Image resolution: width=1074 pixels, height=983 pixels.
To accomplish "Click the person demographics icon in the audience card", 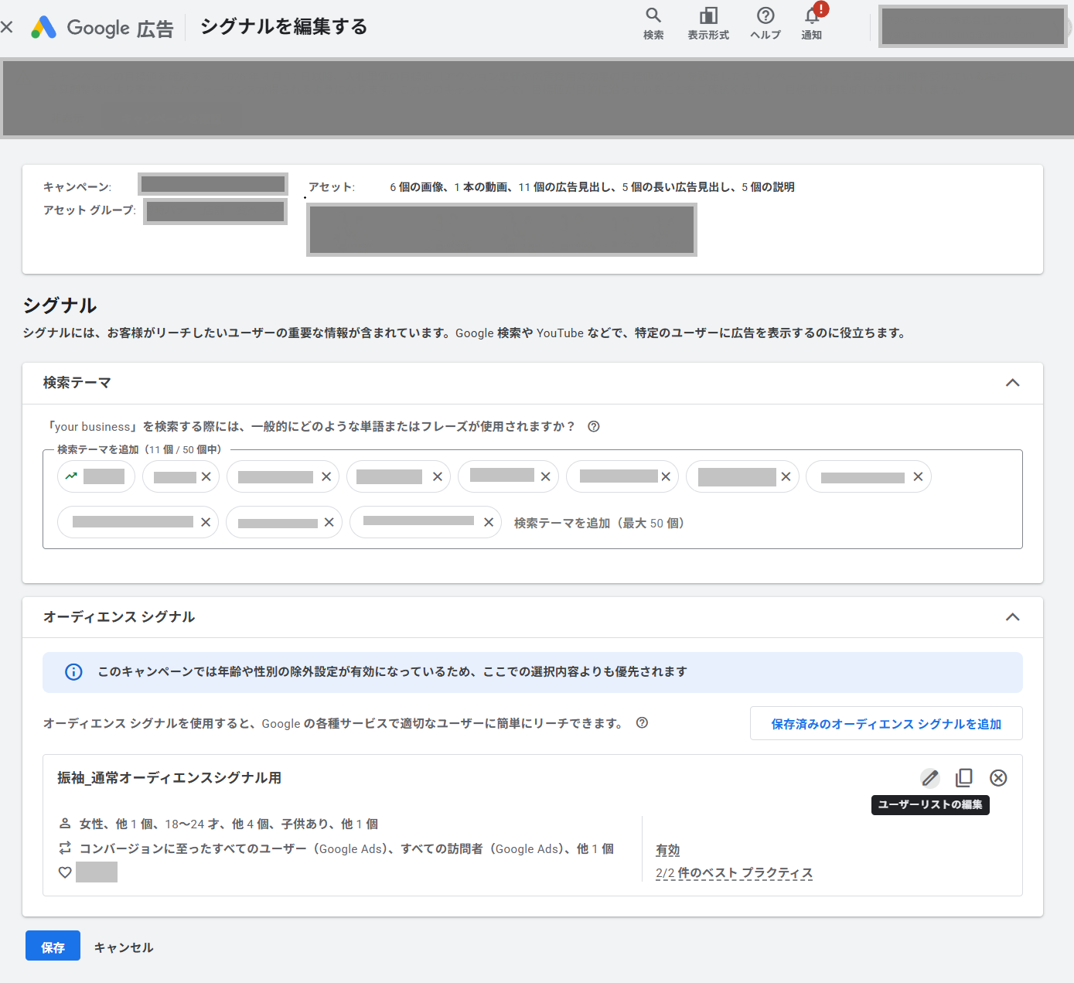I will pos(65,824).
